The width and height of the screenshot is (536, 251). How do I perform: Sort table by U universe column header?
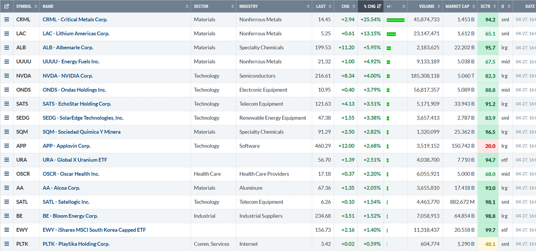[505, 6]
